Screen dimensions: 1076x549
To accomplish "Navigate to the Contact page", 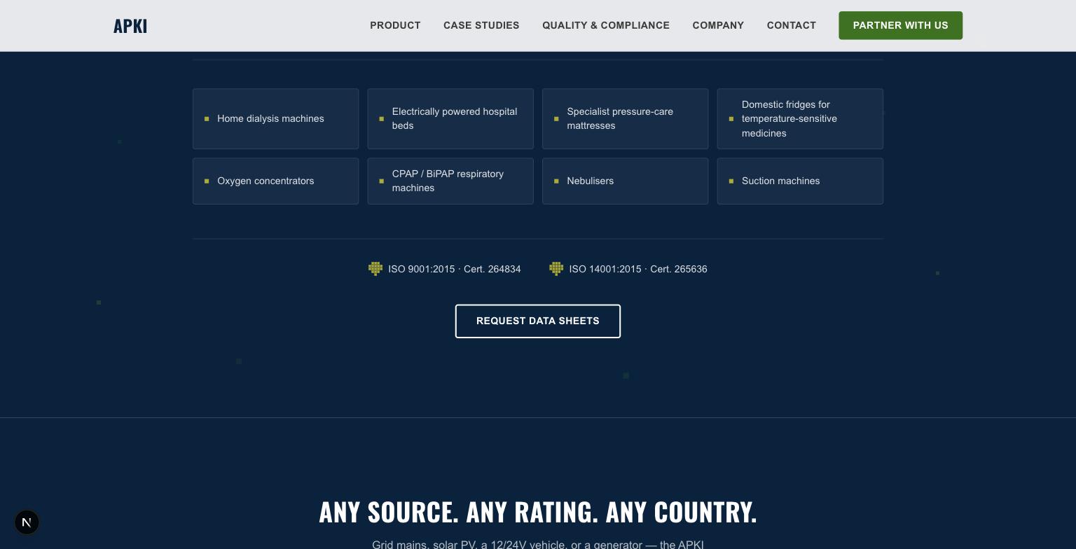I will click(792, 25).
